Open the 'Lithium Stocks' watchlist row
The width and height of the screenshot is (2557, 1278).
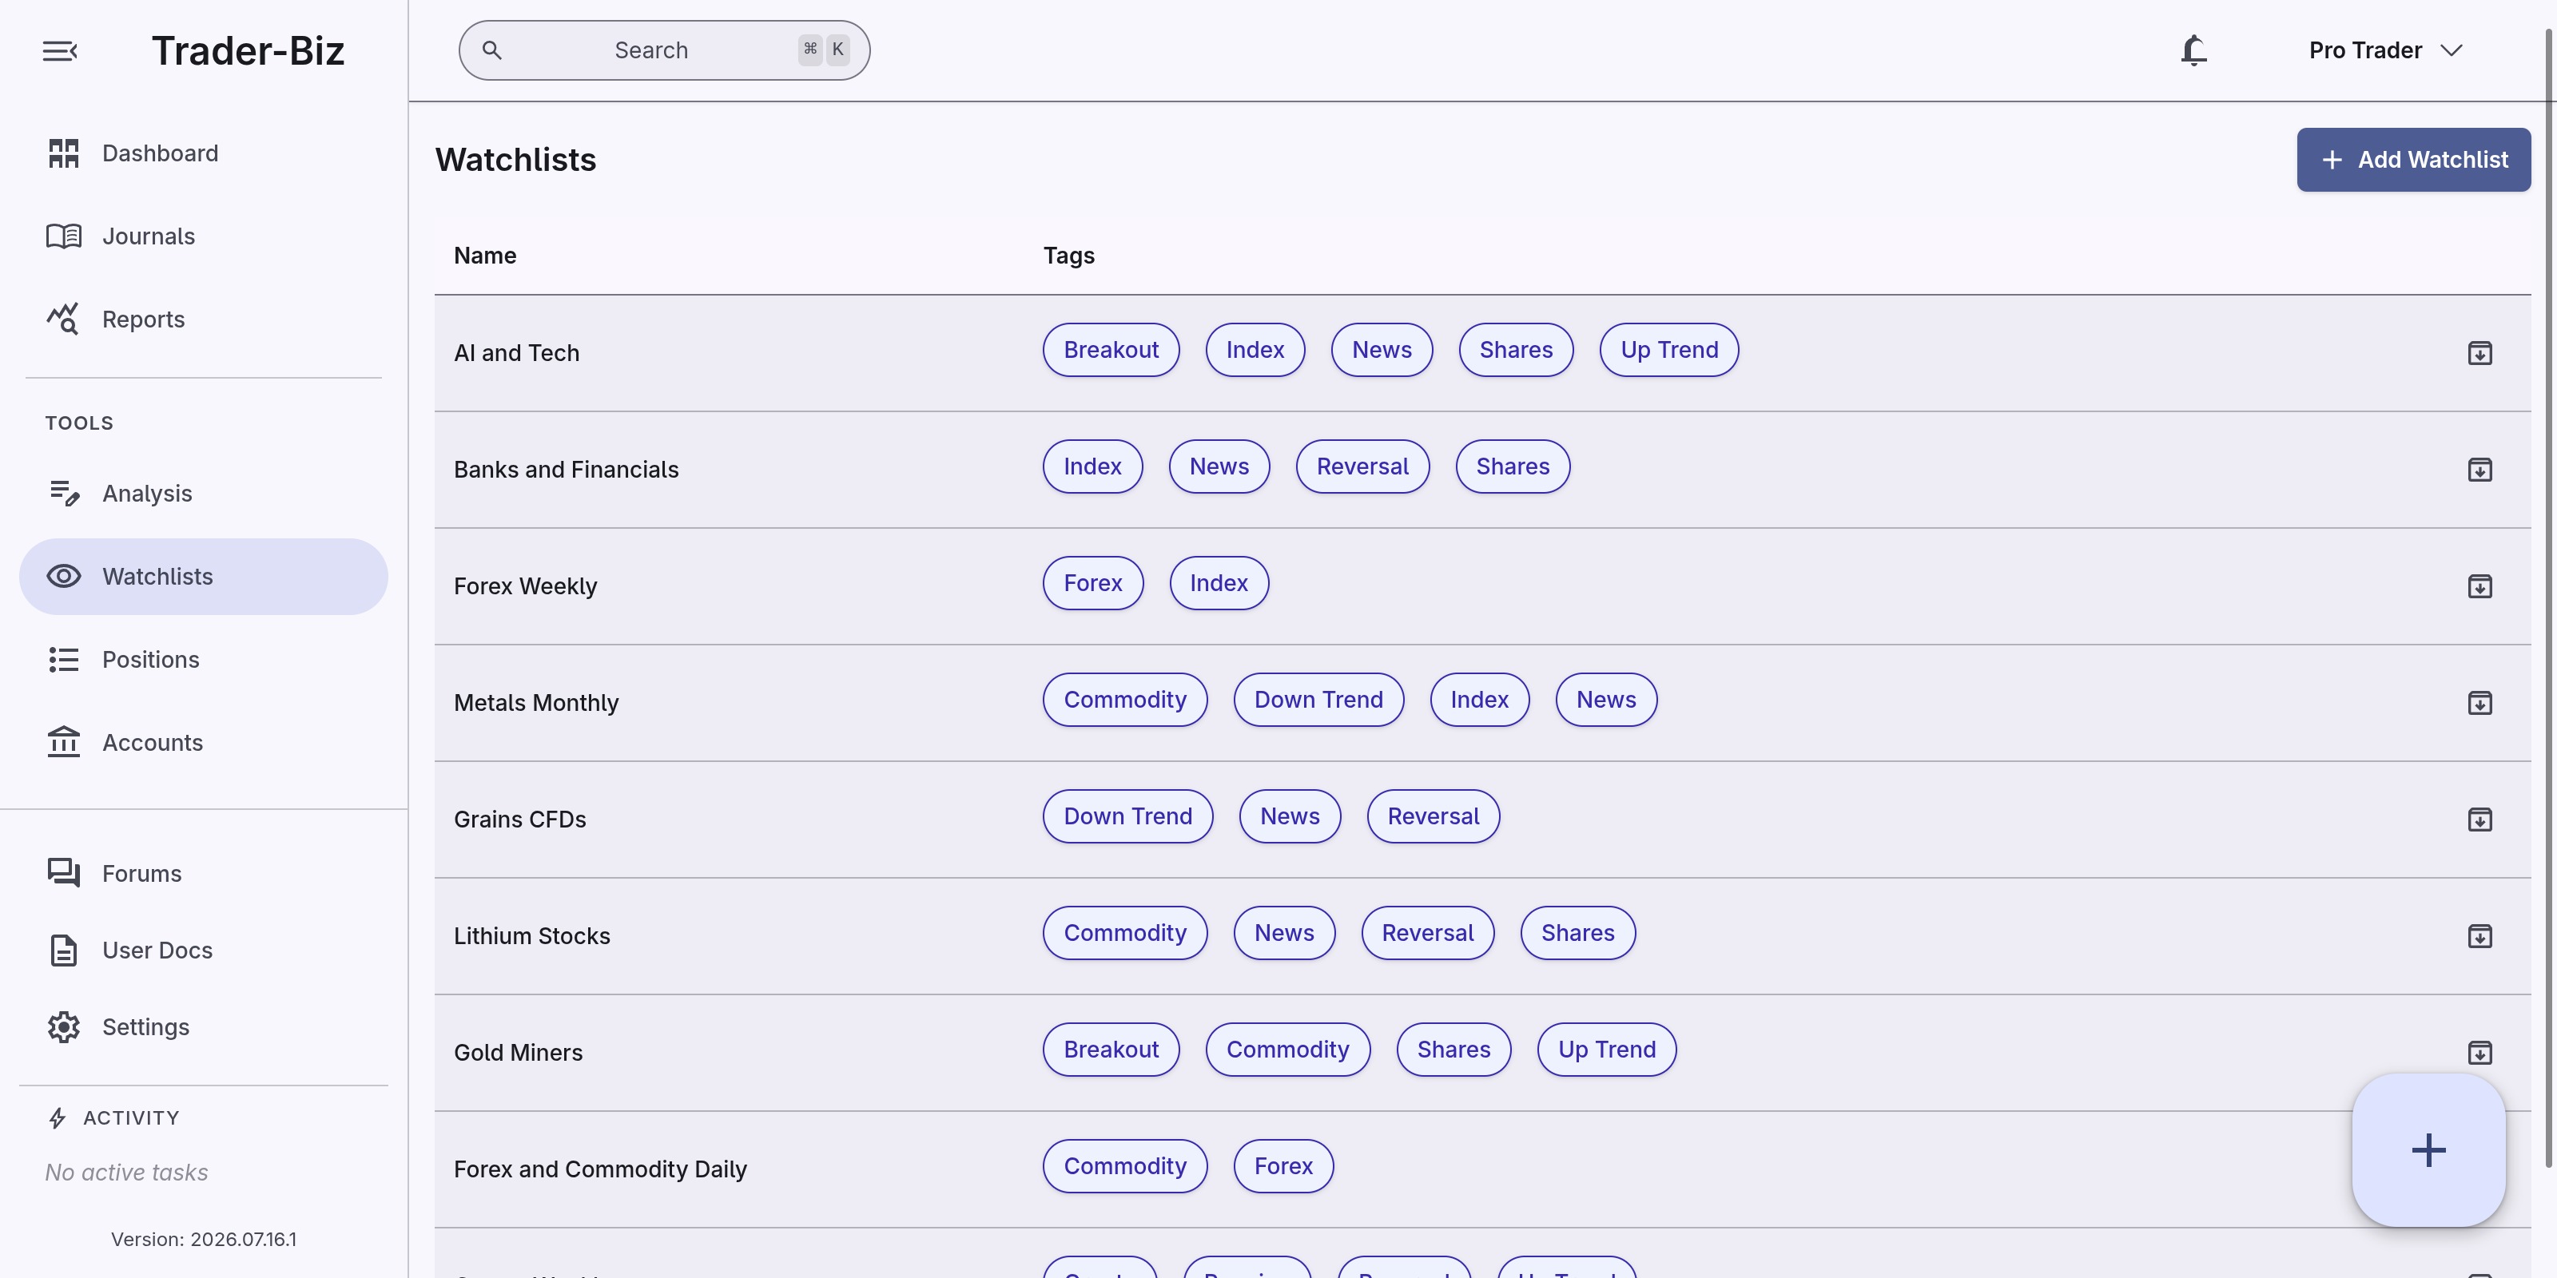click(x=1482, y=935)
